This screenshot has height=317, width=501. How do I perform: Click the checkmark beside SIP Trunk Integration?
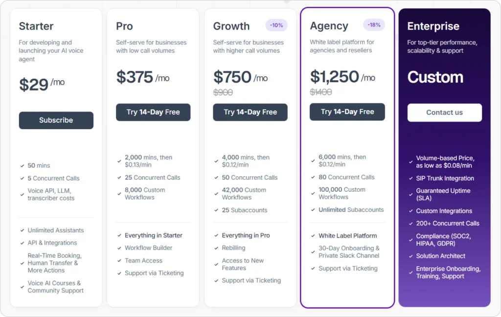pyautogui.click(x=411, y=178)
